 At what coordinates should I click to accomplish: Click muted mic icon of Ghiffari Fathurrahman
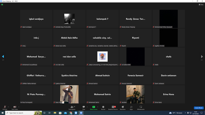[21, 83]
